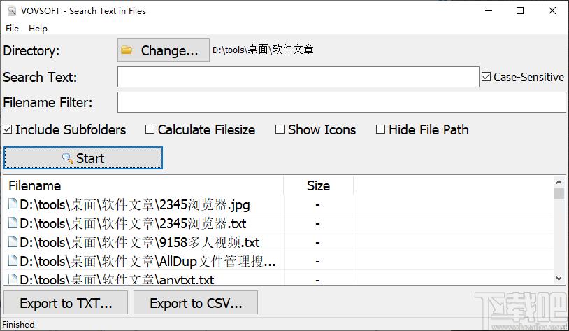The height and width of the screenshot is (331, 569).
Task: Start the text search
Action: tap(83, 158)
